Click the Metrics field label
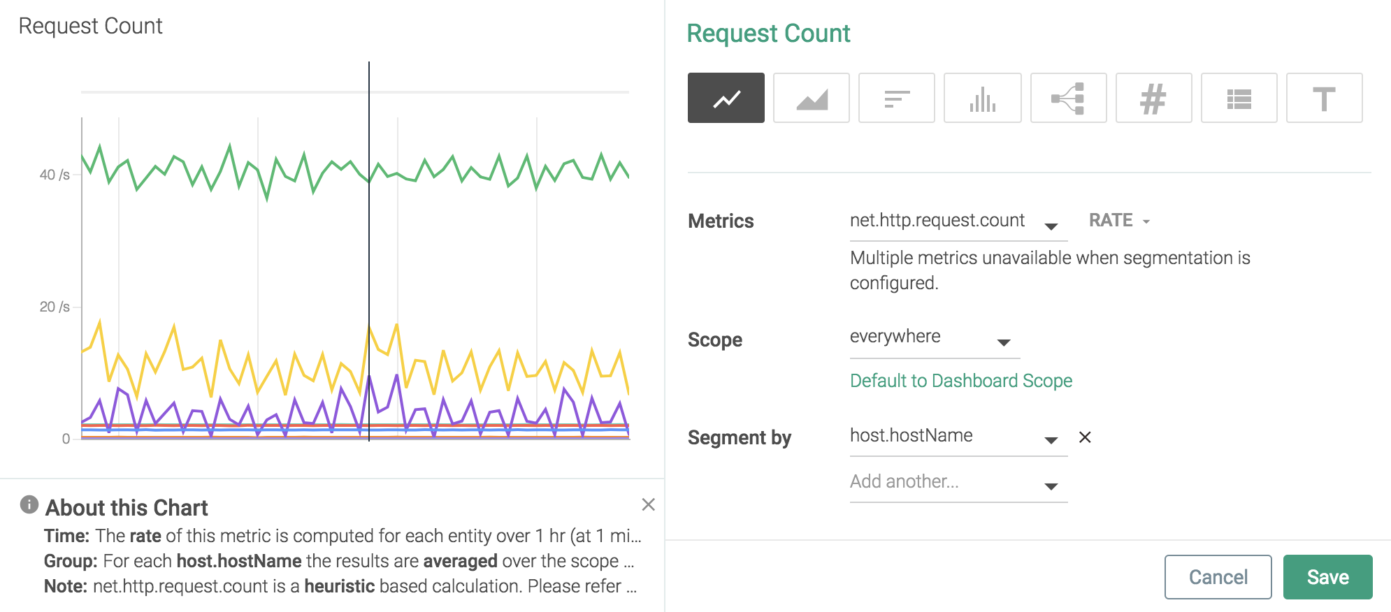Image resolution: width=1391 pixels, height=612 pixels. tap(721, 221)
